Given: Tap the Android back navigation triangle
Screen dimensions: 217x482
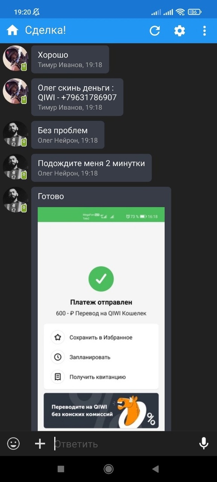Looking at the screenshot, I should point(155,469).
